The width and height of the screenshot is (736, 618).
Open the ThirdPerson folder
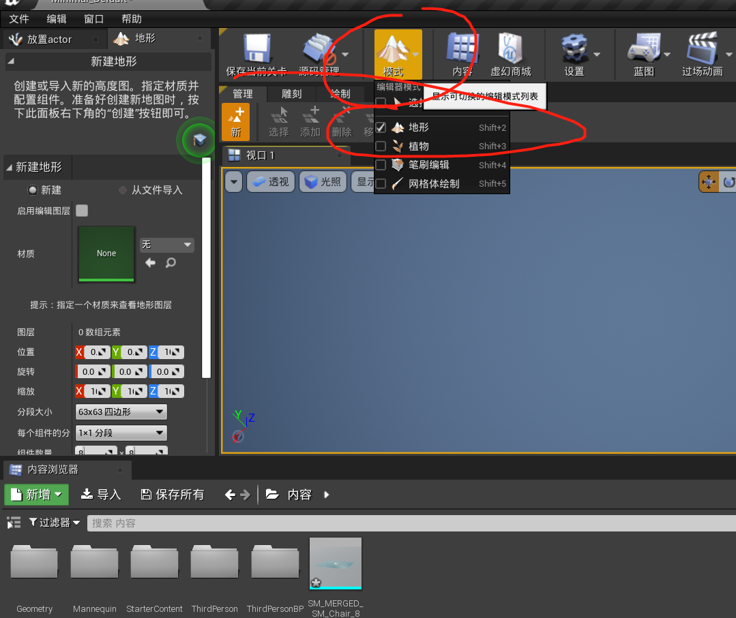pos(214,561)
